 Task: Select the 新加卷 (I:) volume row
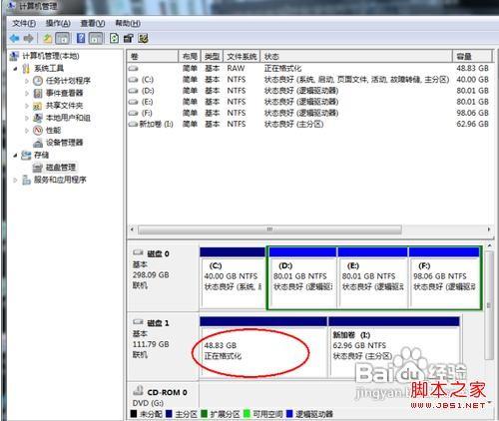tap(308, 124)
